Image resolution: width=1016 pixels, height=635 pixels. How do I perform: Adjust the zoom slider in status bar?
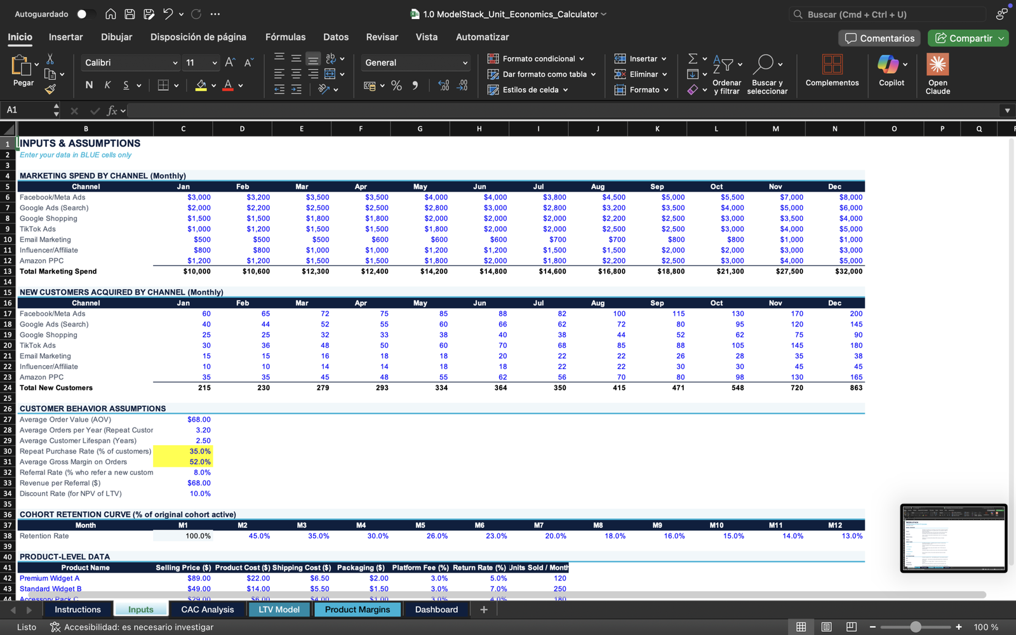click(915, 627)
